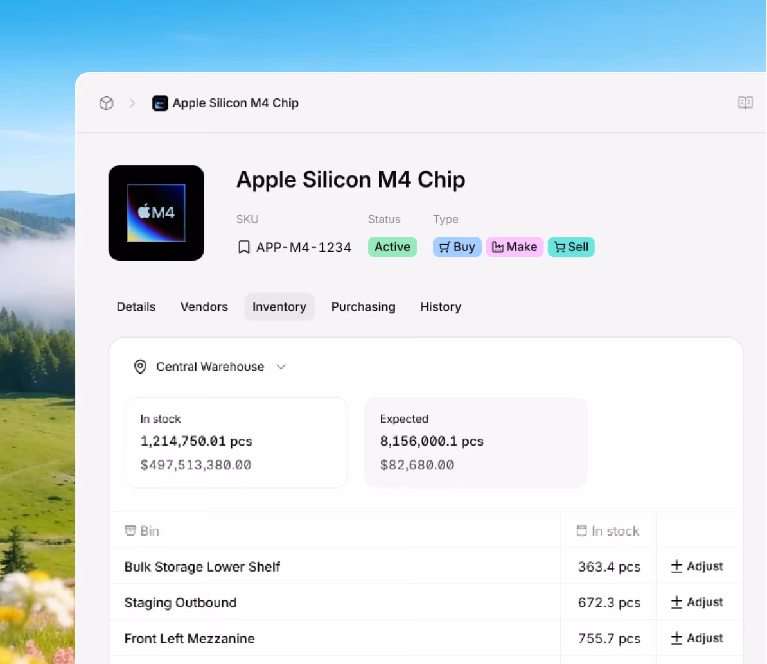The image size is (767, 664).
Task: Click the Central Warehouse location label
Action: (x=210, y=367)
